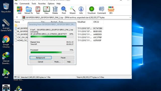Open the Help menu
Screen dimensions: 161x91
coord(59,4)
